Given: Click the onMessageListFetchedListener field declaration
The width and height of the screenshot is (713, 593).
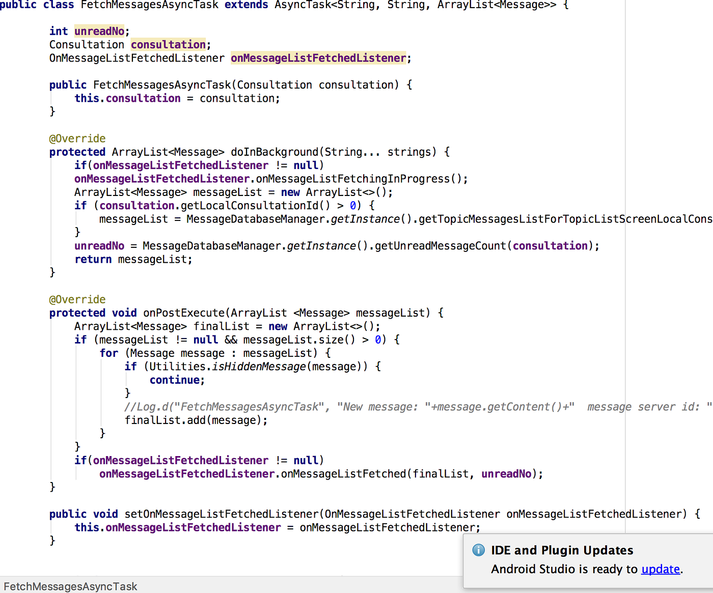Looking at the screenshot, I should (318, 58).
